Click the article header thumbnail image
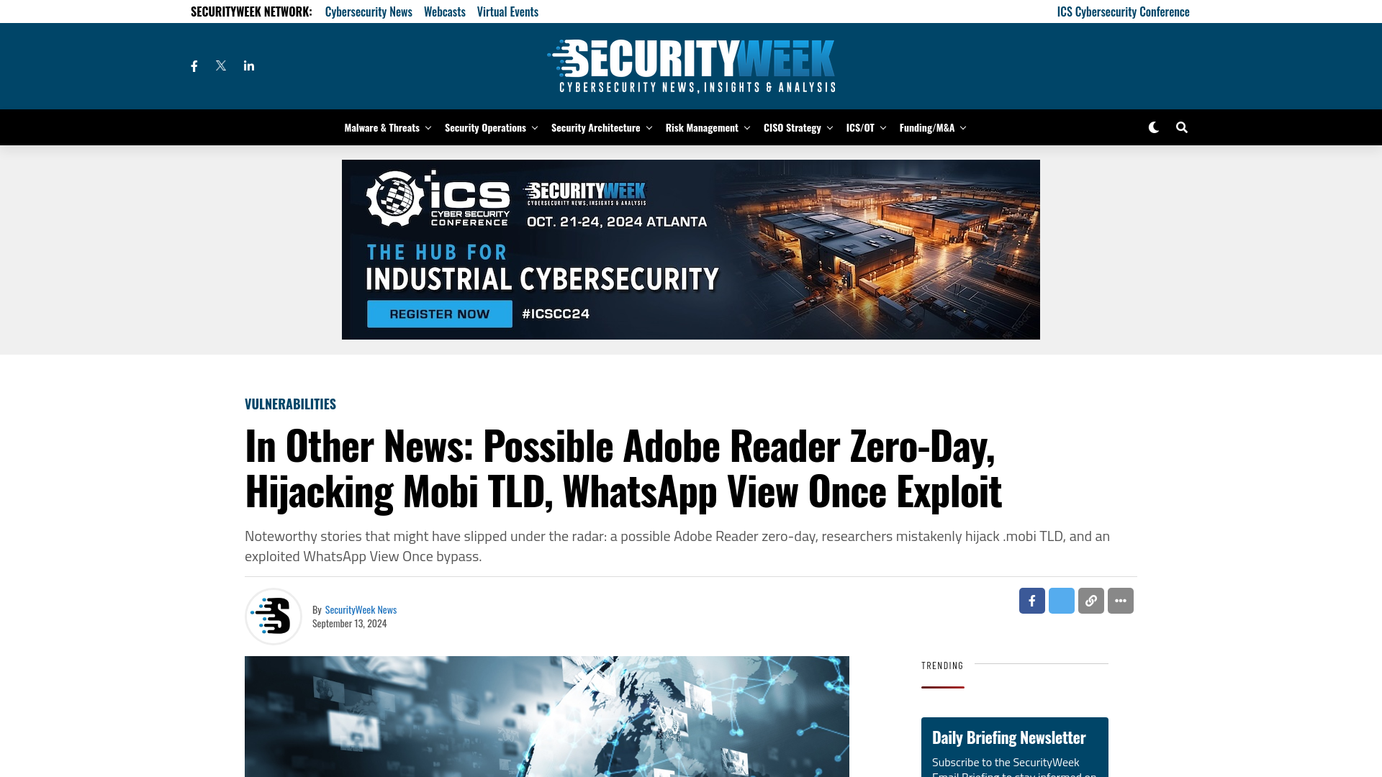Viewport: 1382px width, 777px height. (547, 717)
